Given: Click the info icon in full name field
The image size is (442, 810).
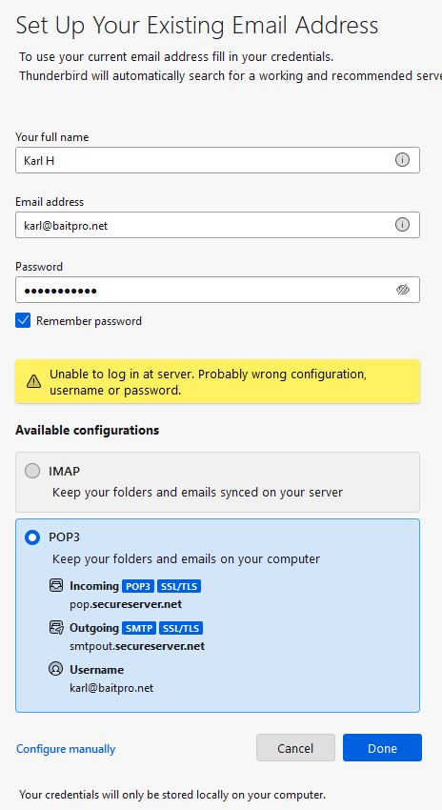Looking at the screenshot, I should click(x=402, y=160).
